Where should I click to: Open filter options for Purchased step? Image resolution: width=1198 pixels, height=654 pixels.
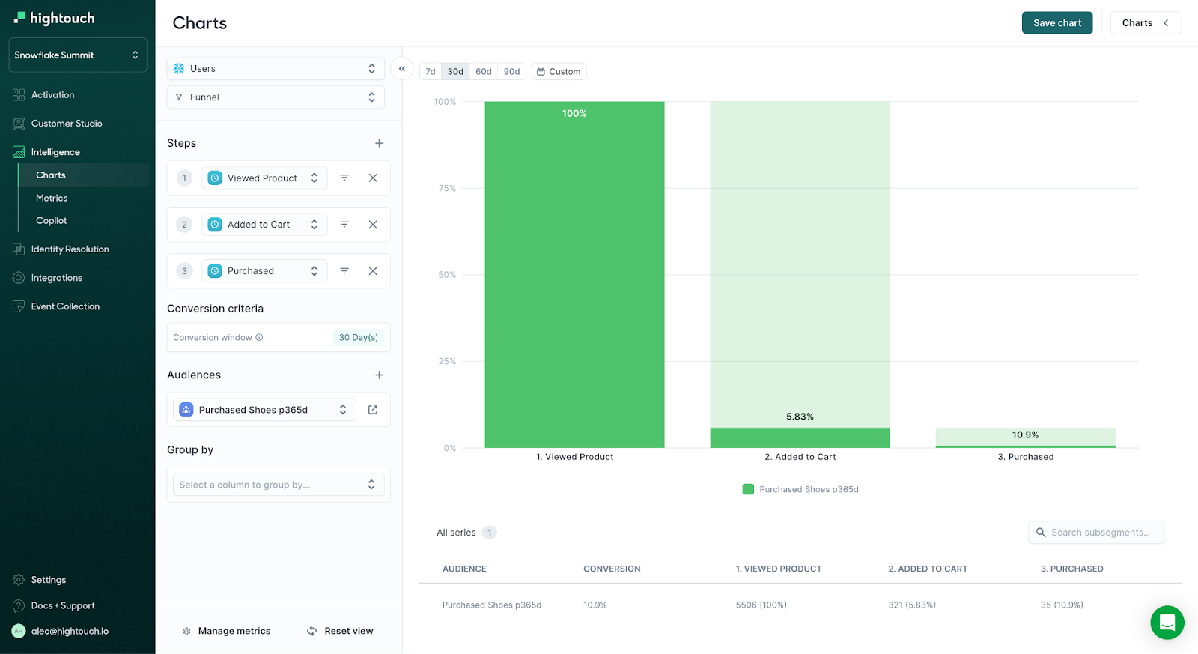coord(344,271)
